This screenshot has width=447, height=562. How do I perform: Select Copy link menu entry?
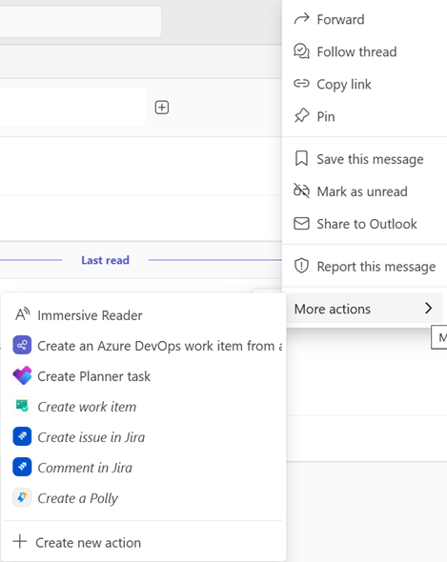365,84
